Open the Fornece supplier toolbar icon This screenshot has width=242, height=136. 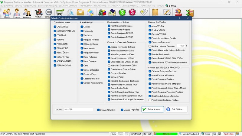17,13
